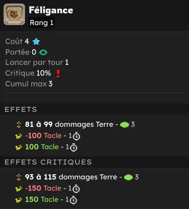Click the EFFETS section header
Image resolution: width=189 pixels, height=209 pixels.
21,109
